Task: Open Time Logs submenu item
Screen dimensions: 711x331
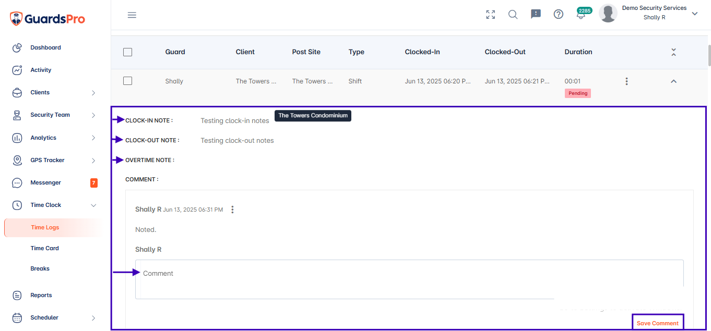Action: click(x=52, y=227)
